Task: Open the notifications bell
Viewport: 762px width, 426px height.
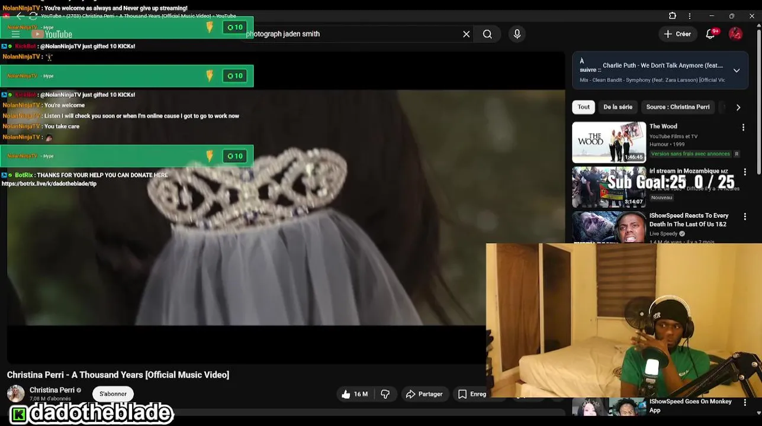Action: pos(710,34)
